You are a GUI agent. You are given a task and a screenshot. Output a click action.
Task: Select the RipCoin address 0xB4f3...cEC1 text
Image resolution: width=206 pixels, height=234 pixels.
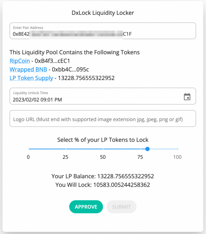click(x=52, y=61)
